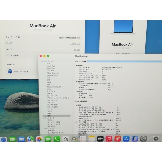This screenshot has height=162, width=162.
Task: Minimize System Information with yellow button
Action: [45, 56]
